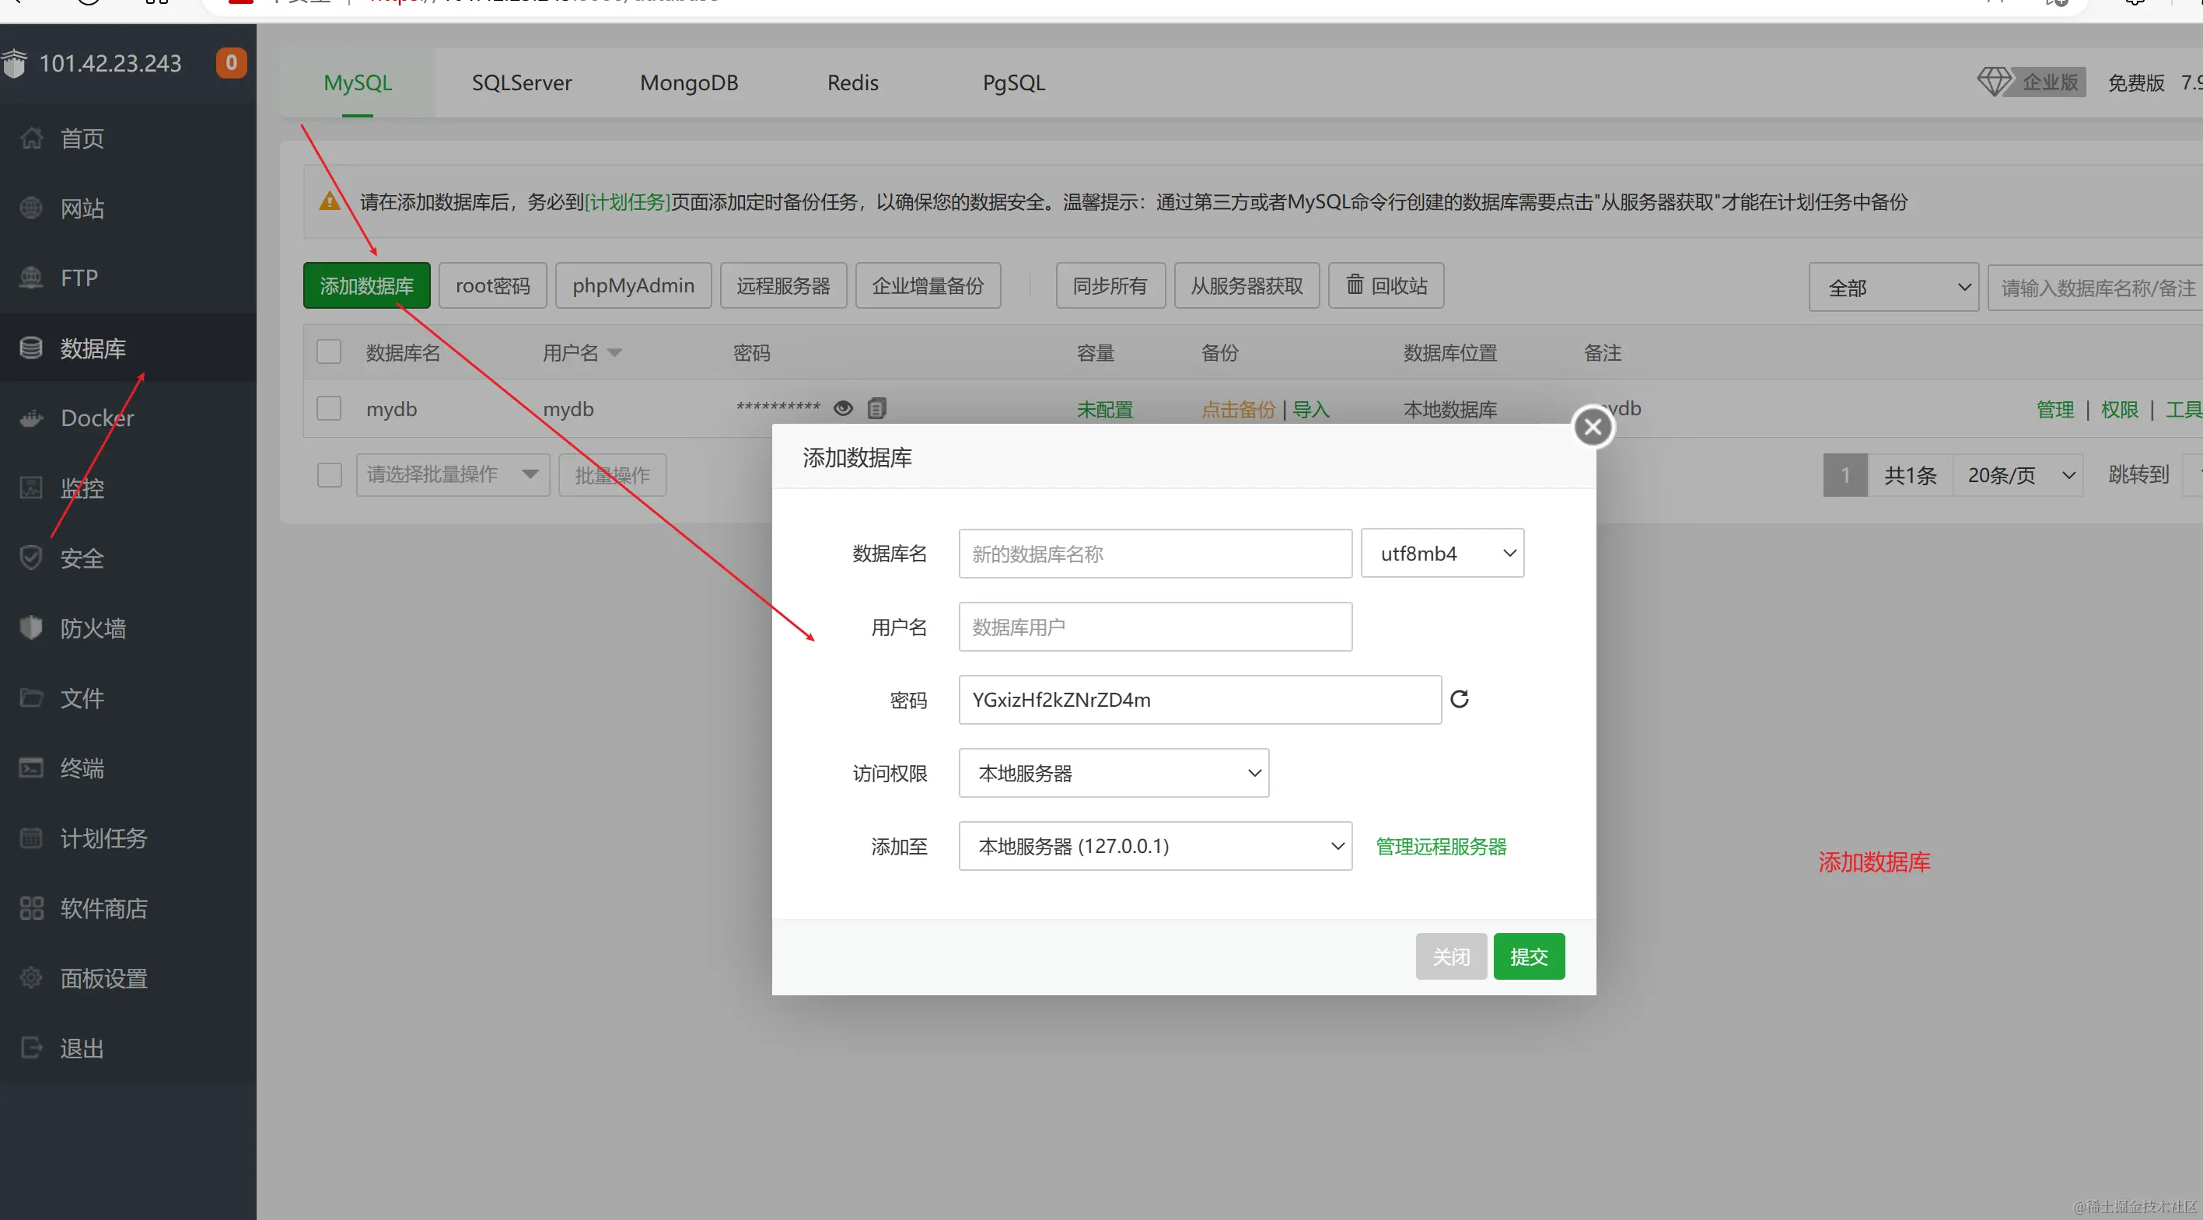
Task: Click the new database name field
Action: pyautogui.click(x=1155, y=553)
